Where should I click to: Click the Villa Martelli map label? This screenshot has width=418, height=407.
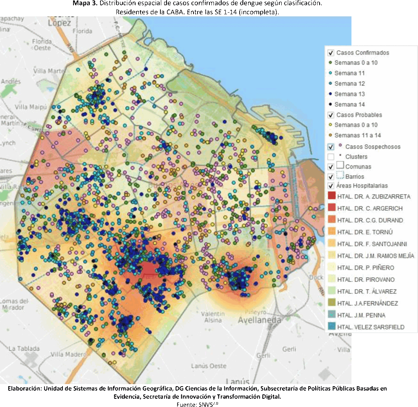(x=51, y=71)
